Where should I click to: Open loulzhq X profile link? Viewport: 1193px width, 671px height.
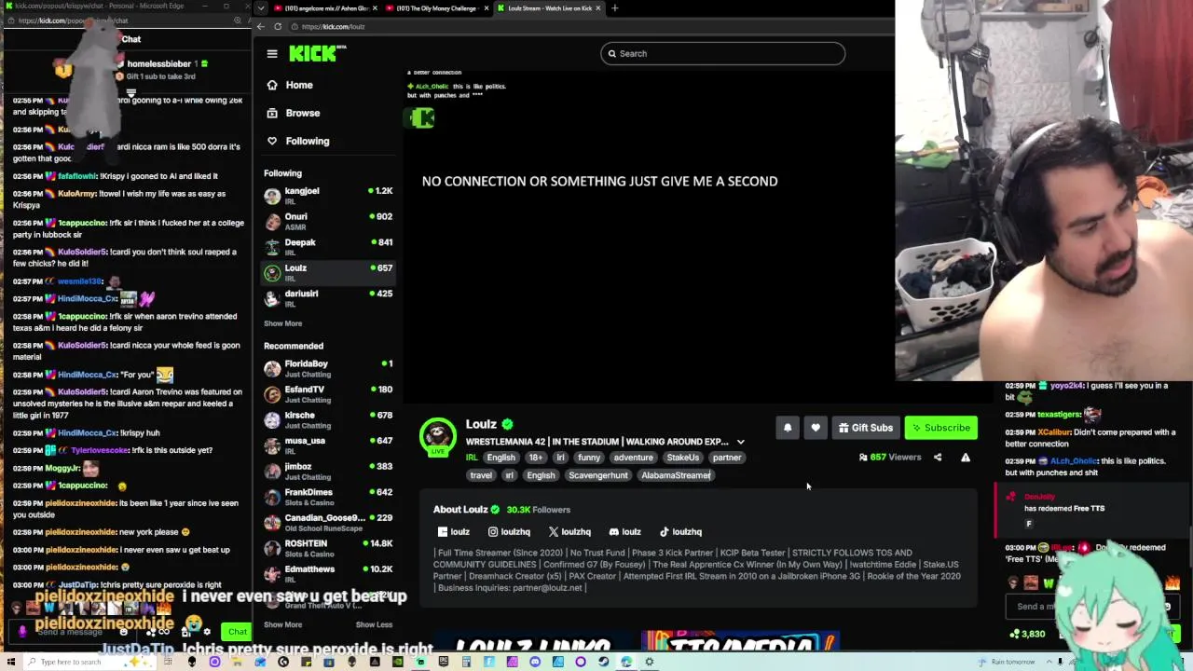point(569,532)
